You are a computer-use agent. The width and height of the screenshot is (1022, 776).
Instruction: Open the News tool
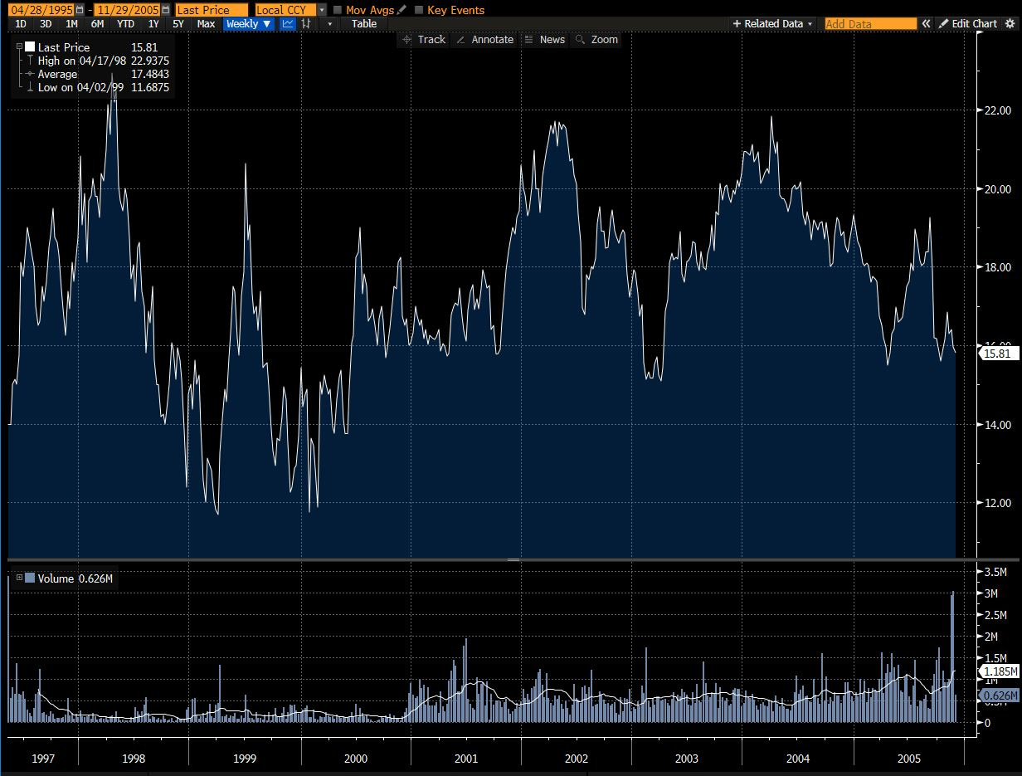(x=545, y=40)
